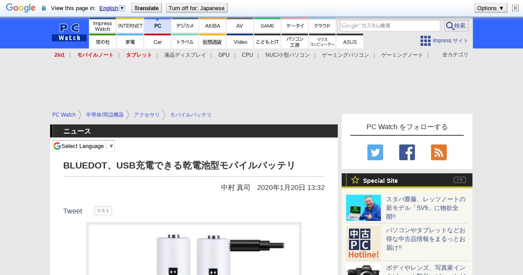The width and height of the screenshot is (523, 275).
Task: Open the Impress Watch tab
Action: pos(102,26)
